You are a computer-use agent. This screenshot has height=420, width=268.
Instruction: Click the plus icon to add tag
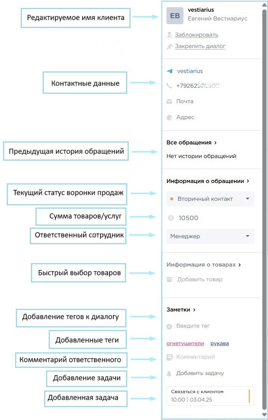click(169, 326)
